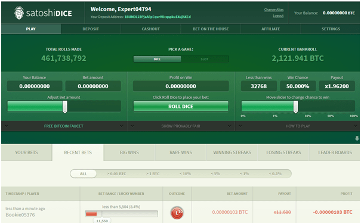Click the down arrow below How To Play
Screen dimensions: 361x224
357,138
